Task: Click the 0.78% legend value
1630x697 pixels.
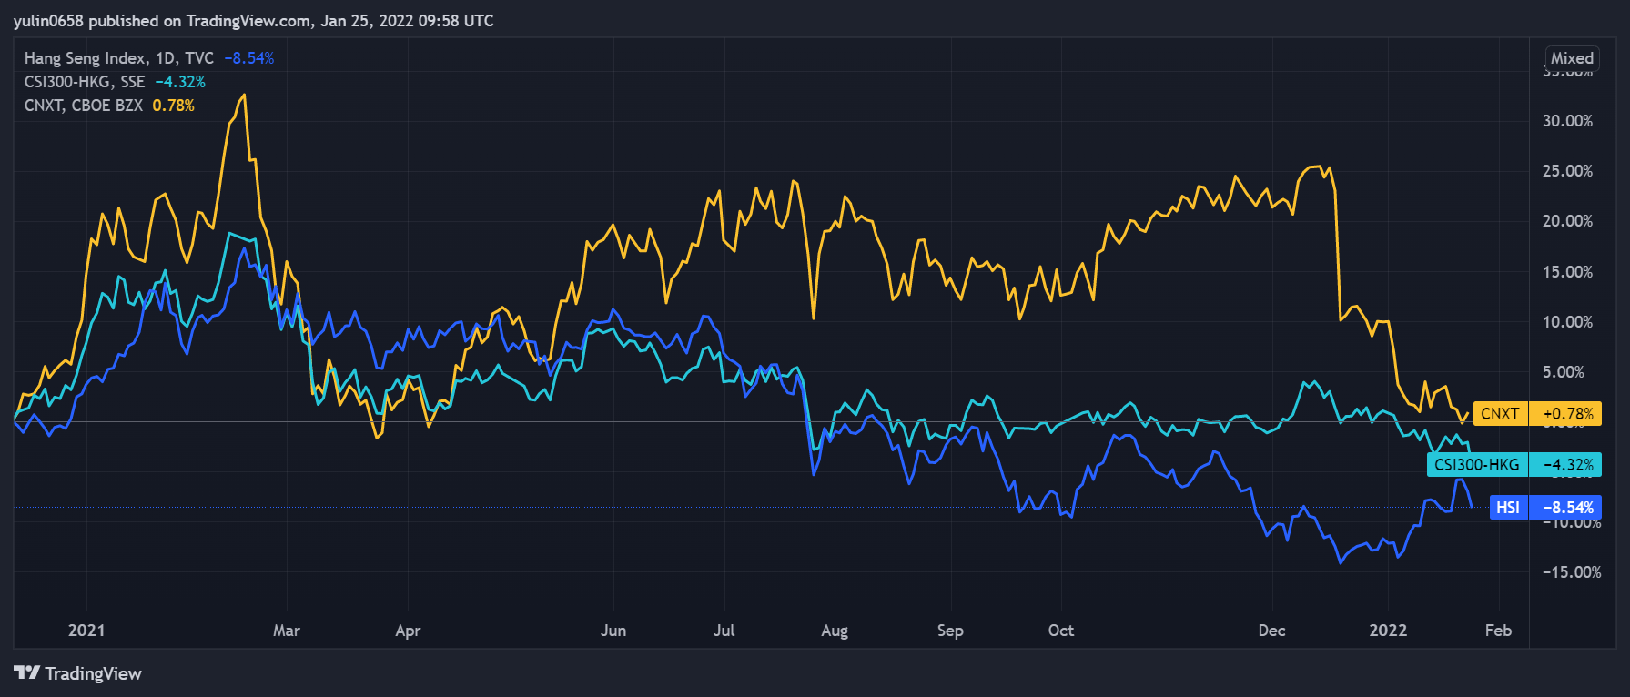Action: pos(174,106)
